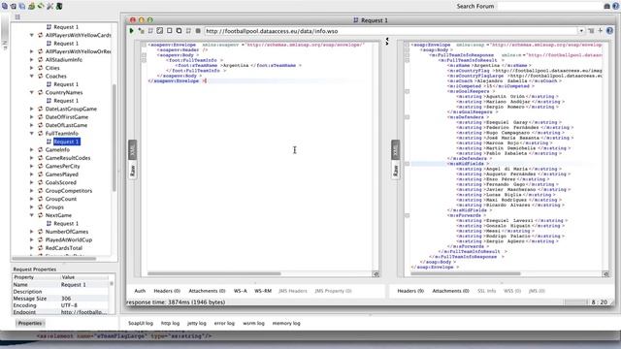Screen dimensions: 621x349
Task: Expand the DateLastGroupGame tree node
Action: pos(32,109)
